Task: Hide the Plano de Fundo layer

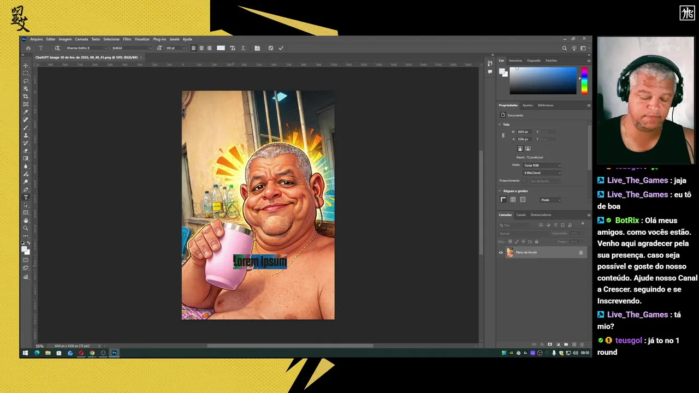Action: coord(501,252)
